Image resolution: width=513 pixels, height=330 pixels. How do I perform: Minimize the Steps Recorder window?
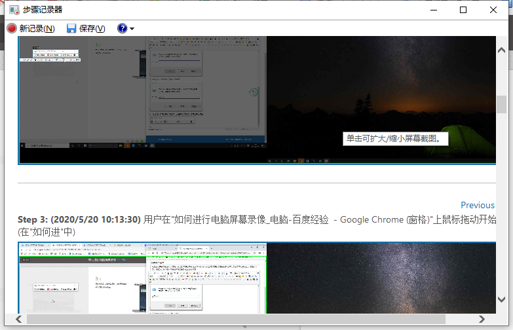point(433,10)
